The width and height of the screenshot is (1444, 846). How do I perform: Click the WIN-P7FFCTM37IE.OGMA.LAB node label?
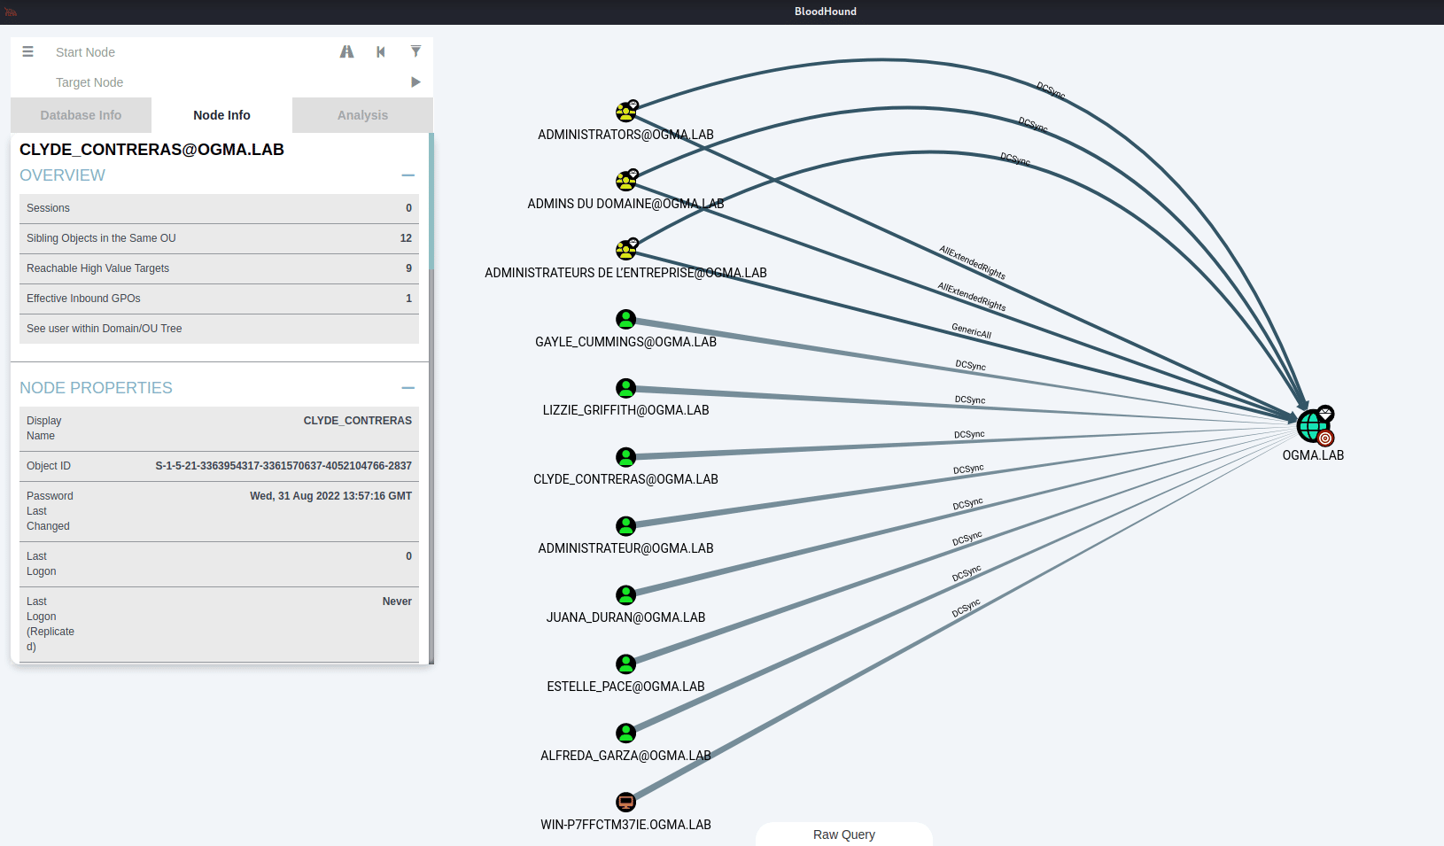(625, 825)
